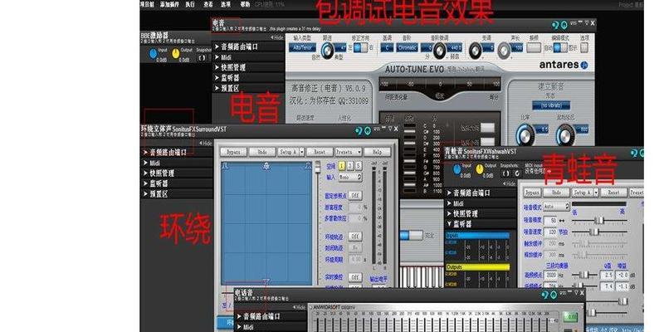This screenshot has height=332, width=664.
Task: Click the Snapshots refresh icon in 青蛙音 window
Action: [x=516, y=173]
